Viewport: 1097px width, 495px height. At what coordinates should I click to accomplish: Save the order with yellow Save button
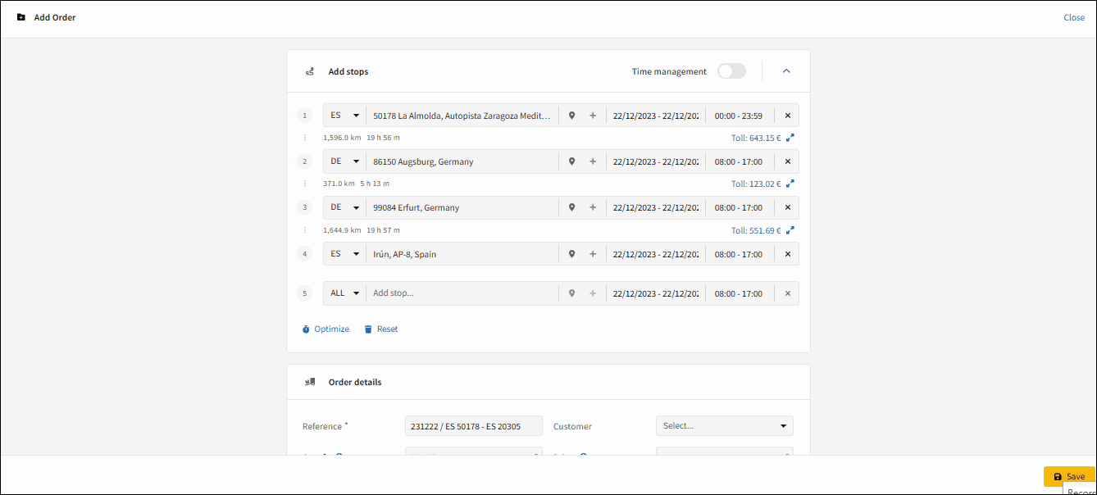[x=1069, y=476]
